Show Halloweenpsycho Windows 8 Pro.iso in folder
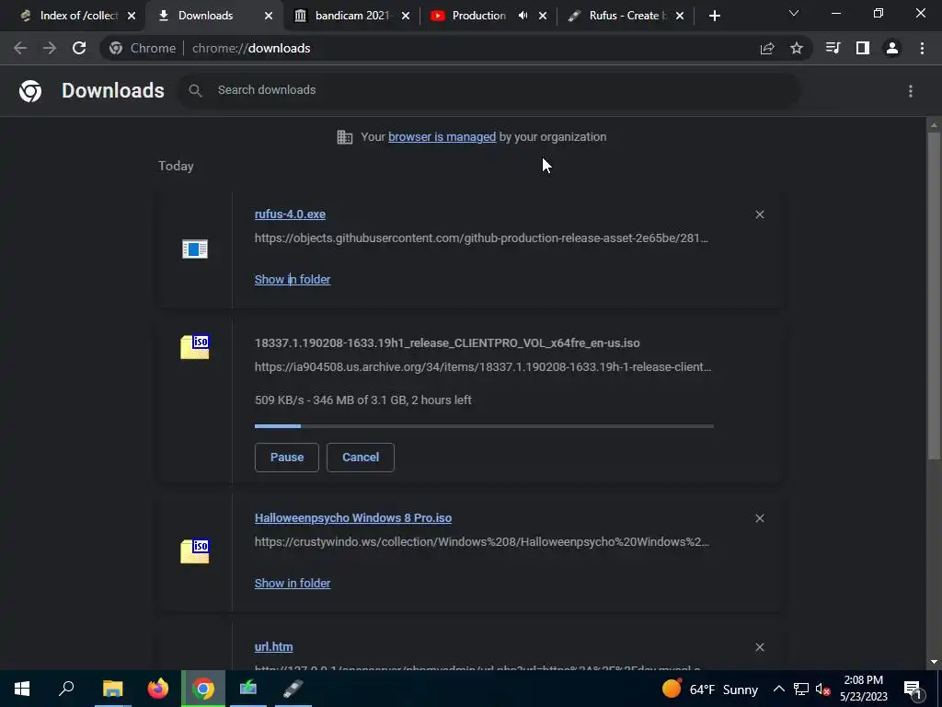Viewport: 942px width, 707px height. click(x=292, y=583)
